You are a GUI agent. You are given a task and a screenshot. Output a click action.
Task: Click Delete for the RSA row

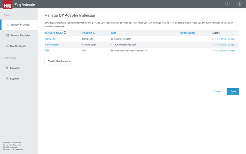tap(215, 51)
